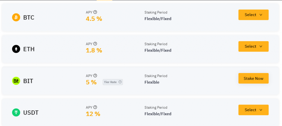Click the question mark inside Tier Rate badge

coord(120,82)
